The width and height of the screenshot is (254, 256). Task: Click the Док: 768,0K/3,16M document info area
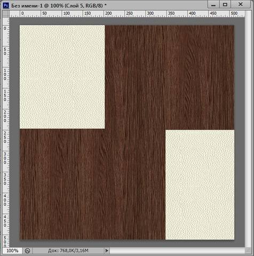point(68,251)
